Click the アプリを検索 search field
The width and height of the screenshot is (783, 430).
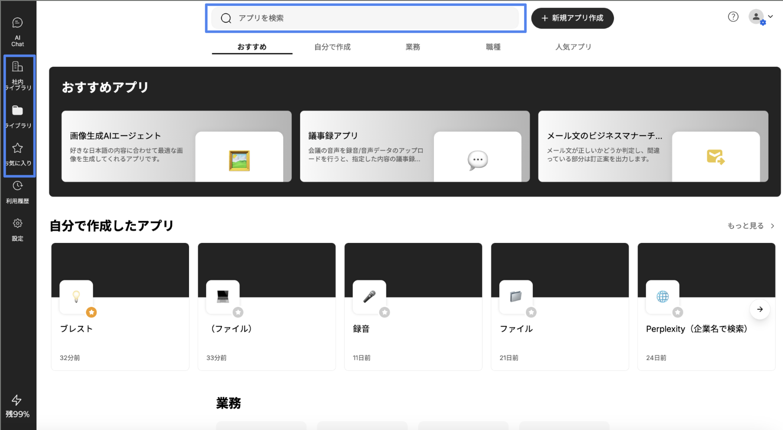click(x=365, y=18)
